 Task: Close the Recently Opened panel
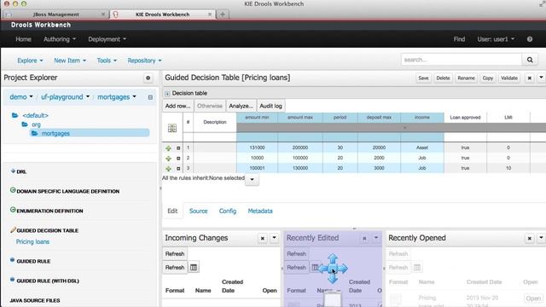(529, 238)
